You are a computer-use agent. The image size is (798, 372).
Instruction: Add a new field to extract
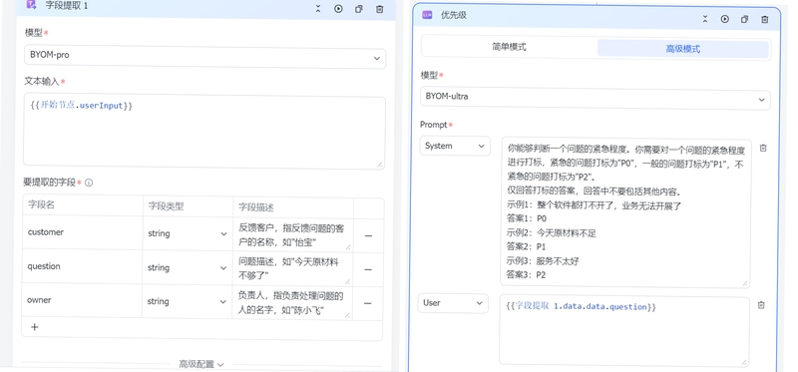pyautogui.click(x=35, y=327)
